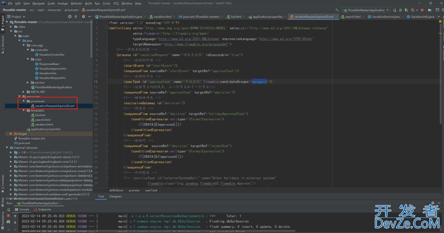Click the Locate/Scroll from Source target icon

click(70, 17)
